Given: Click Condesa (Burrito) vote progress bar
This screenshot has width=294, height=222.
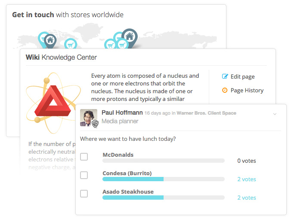Looking at the screenshot, I should point(164,179).
